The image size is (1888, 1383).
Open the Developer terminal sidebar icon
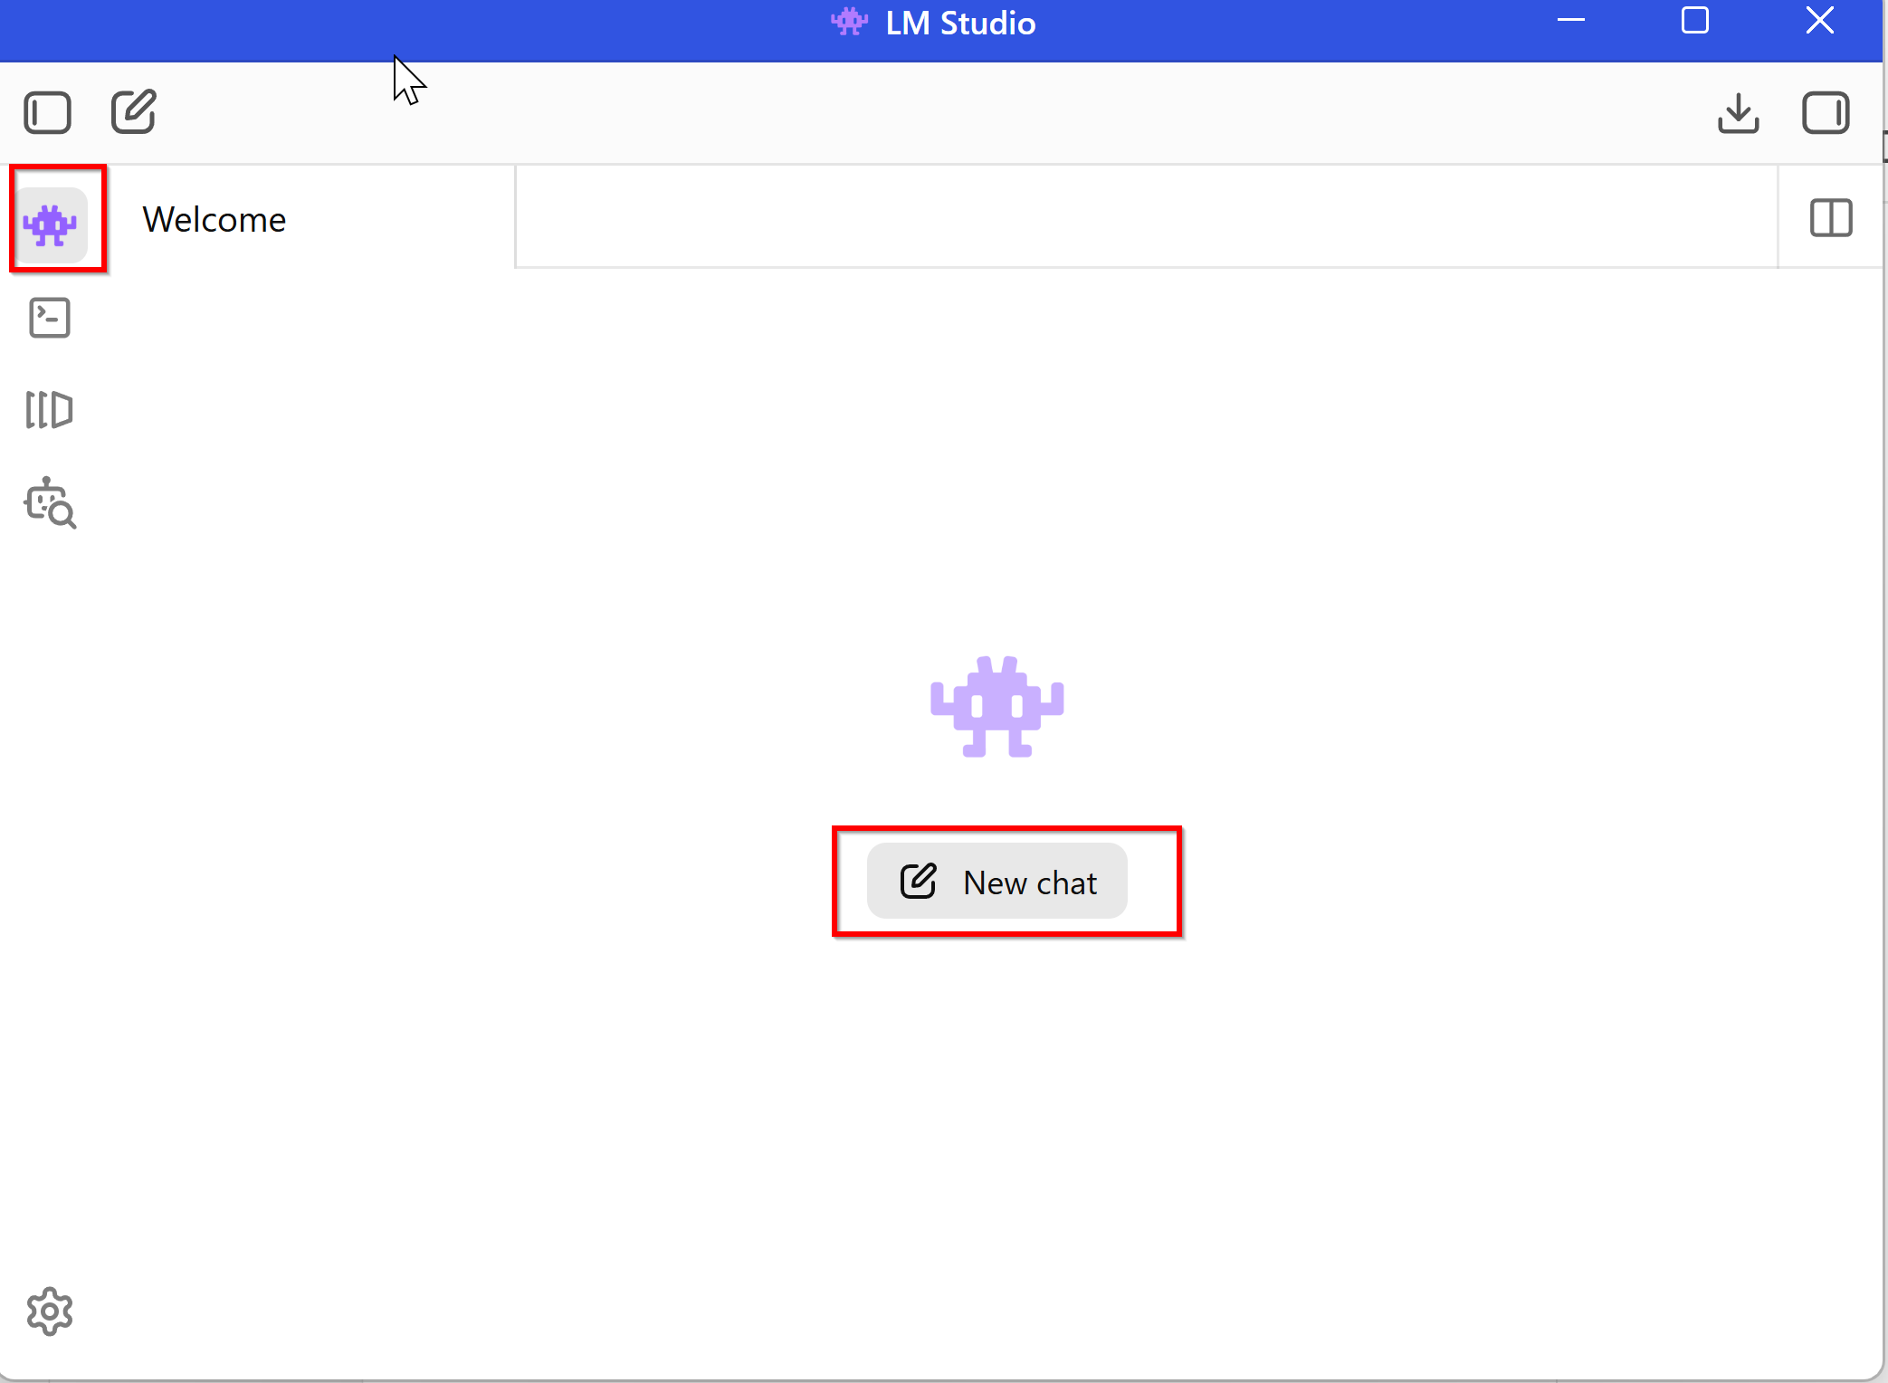point(50,318)
